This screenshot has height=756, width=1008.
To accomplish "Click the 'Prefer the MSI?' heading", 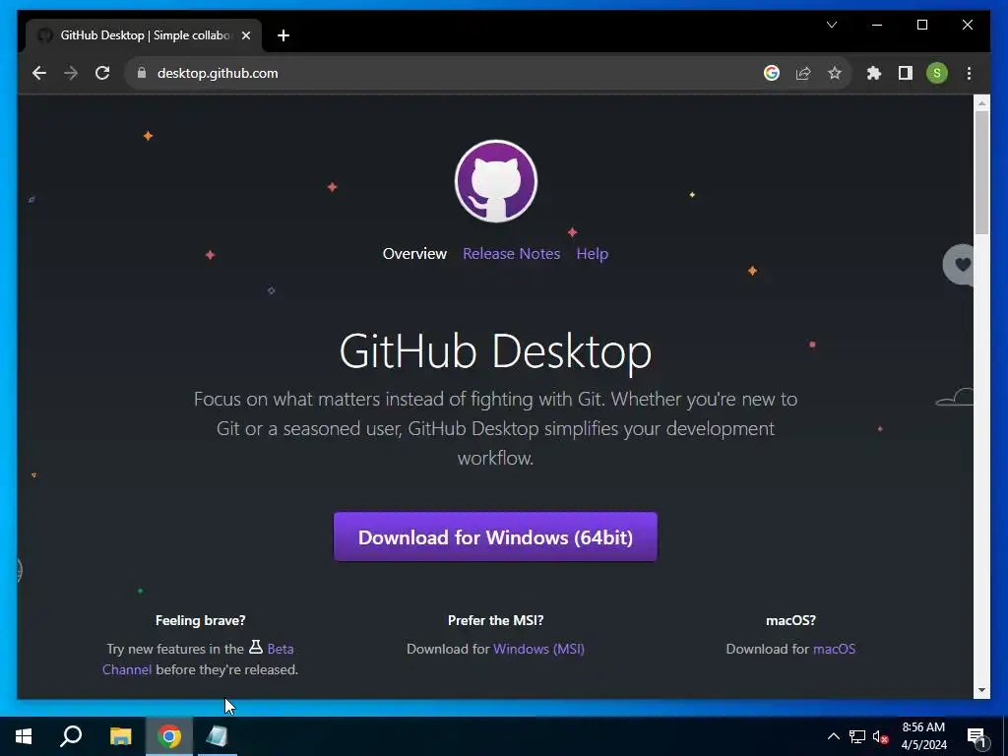I will pos(496,620).
